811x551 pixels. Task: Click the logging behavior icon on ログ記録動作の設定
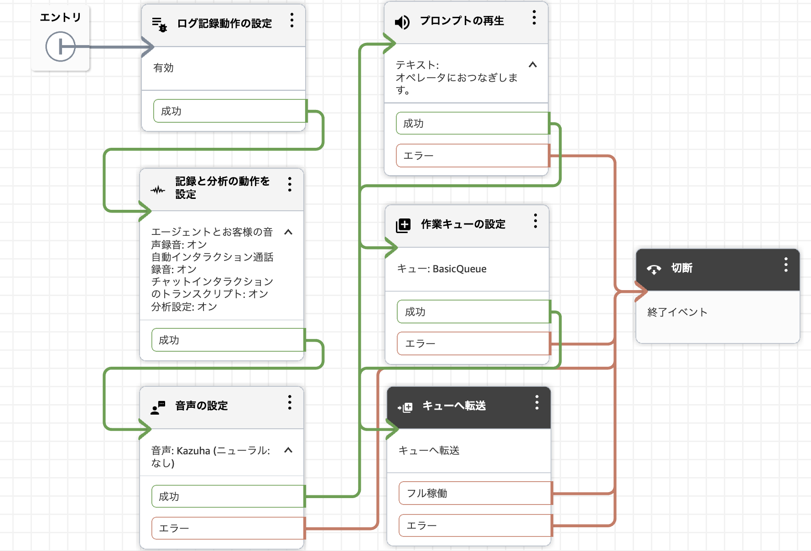click(x=159, y=24)
